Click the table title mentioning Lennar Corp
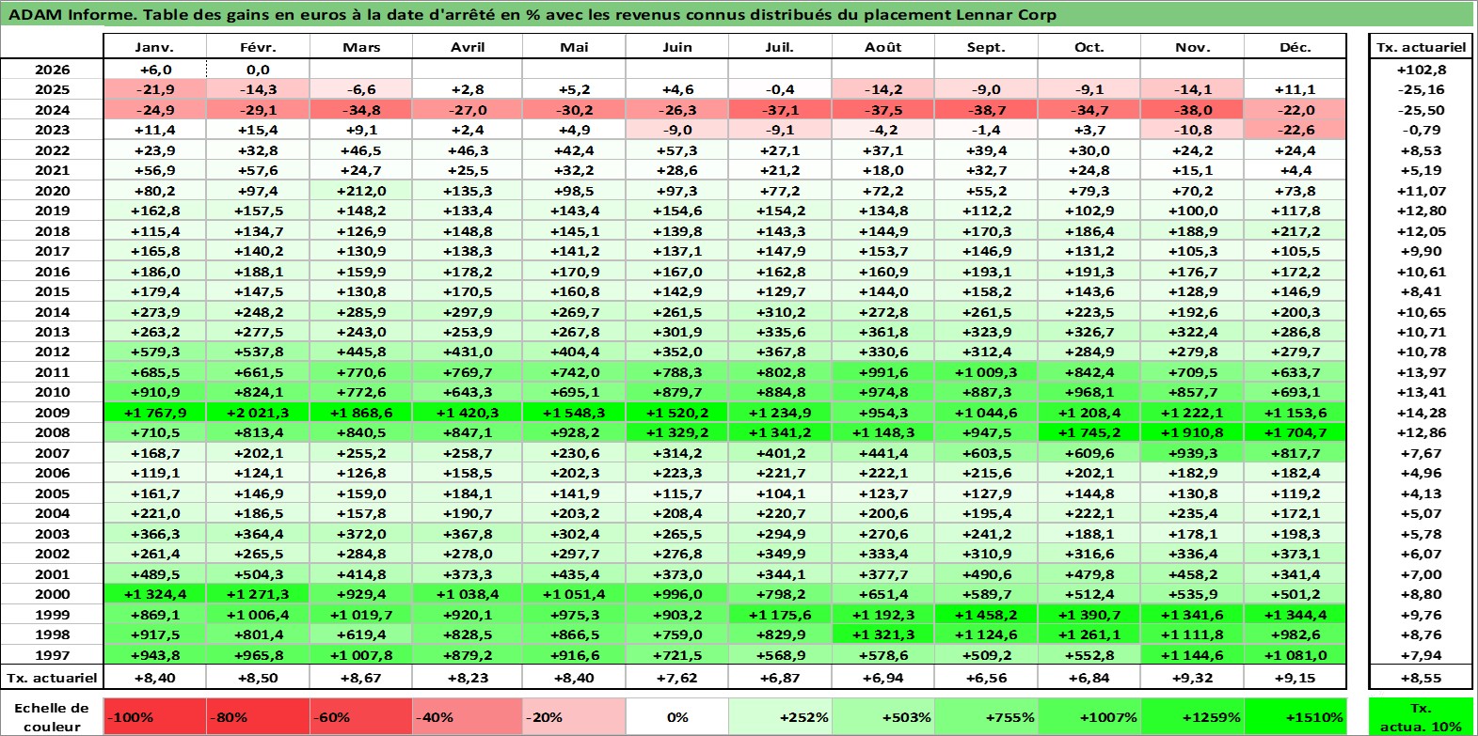Screen dimensions: 1478x736 pyautogui.click(x=532, y=15)
